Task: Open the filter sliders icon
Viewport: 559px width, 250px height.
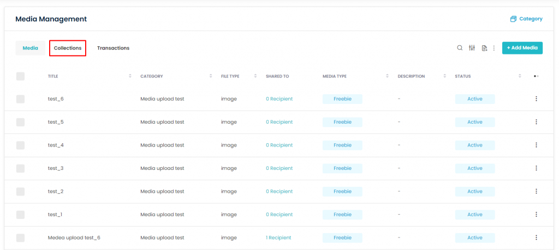Action: point(472,48)
